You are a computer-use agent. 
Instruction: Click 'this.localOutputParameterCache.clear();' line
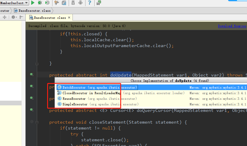122,46
